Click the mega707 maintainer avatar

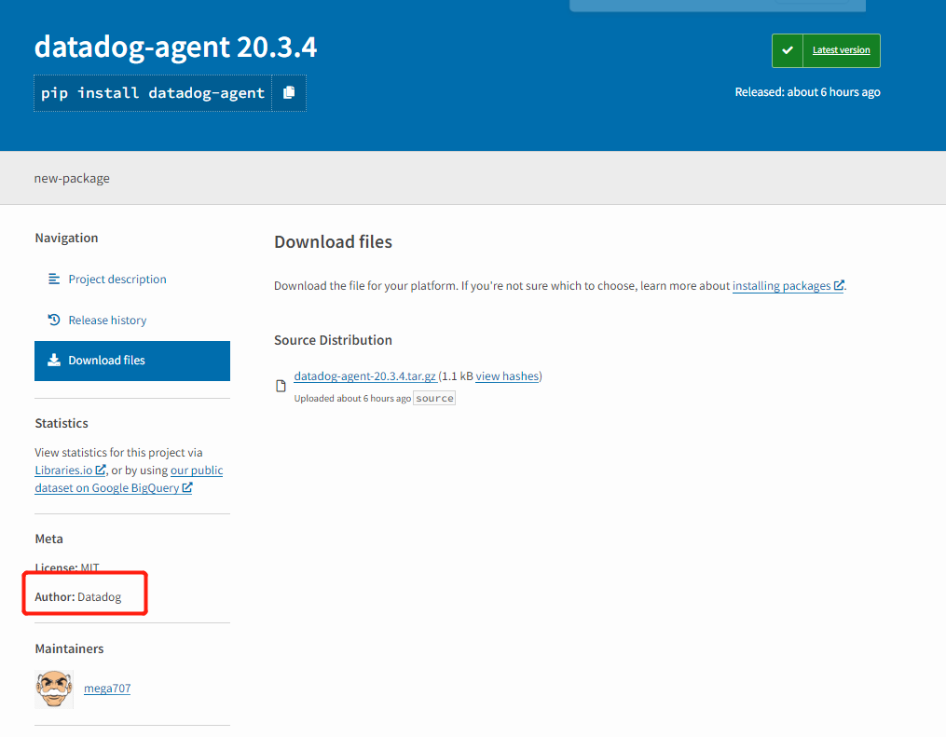click(54, 689)
